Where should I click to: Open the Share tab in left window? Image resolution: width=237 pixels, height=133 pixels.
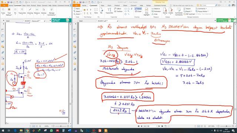[x=39, y=6]
